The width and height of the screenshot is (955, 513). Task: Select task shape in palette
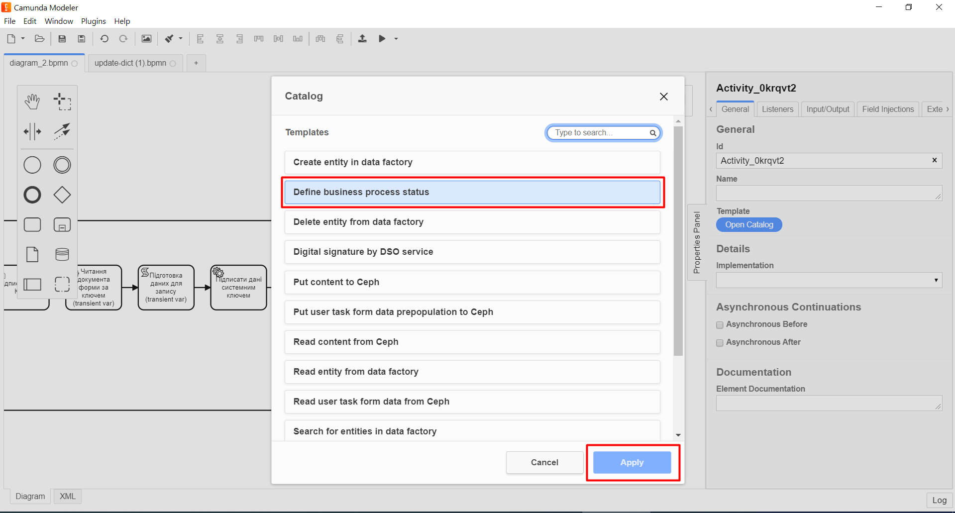(x=32, y=225)
